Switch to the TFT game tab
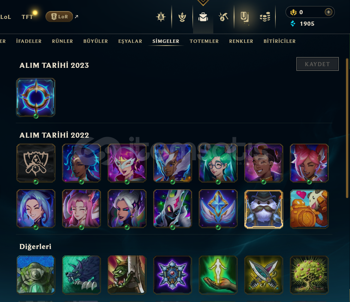350x302 pixels. tap(27, 17)
